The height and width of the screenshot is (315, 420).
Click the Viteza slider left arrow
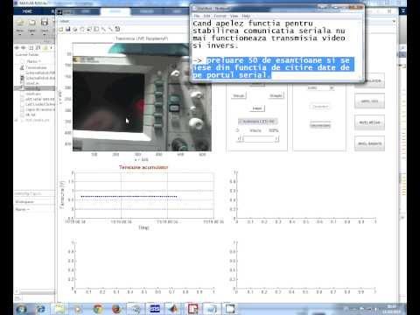240,139
